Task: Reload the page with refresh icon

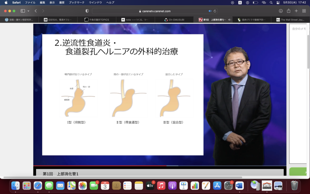Action: (x=215, y=11)
